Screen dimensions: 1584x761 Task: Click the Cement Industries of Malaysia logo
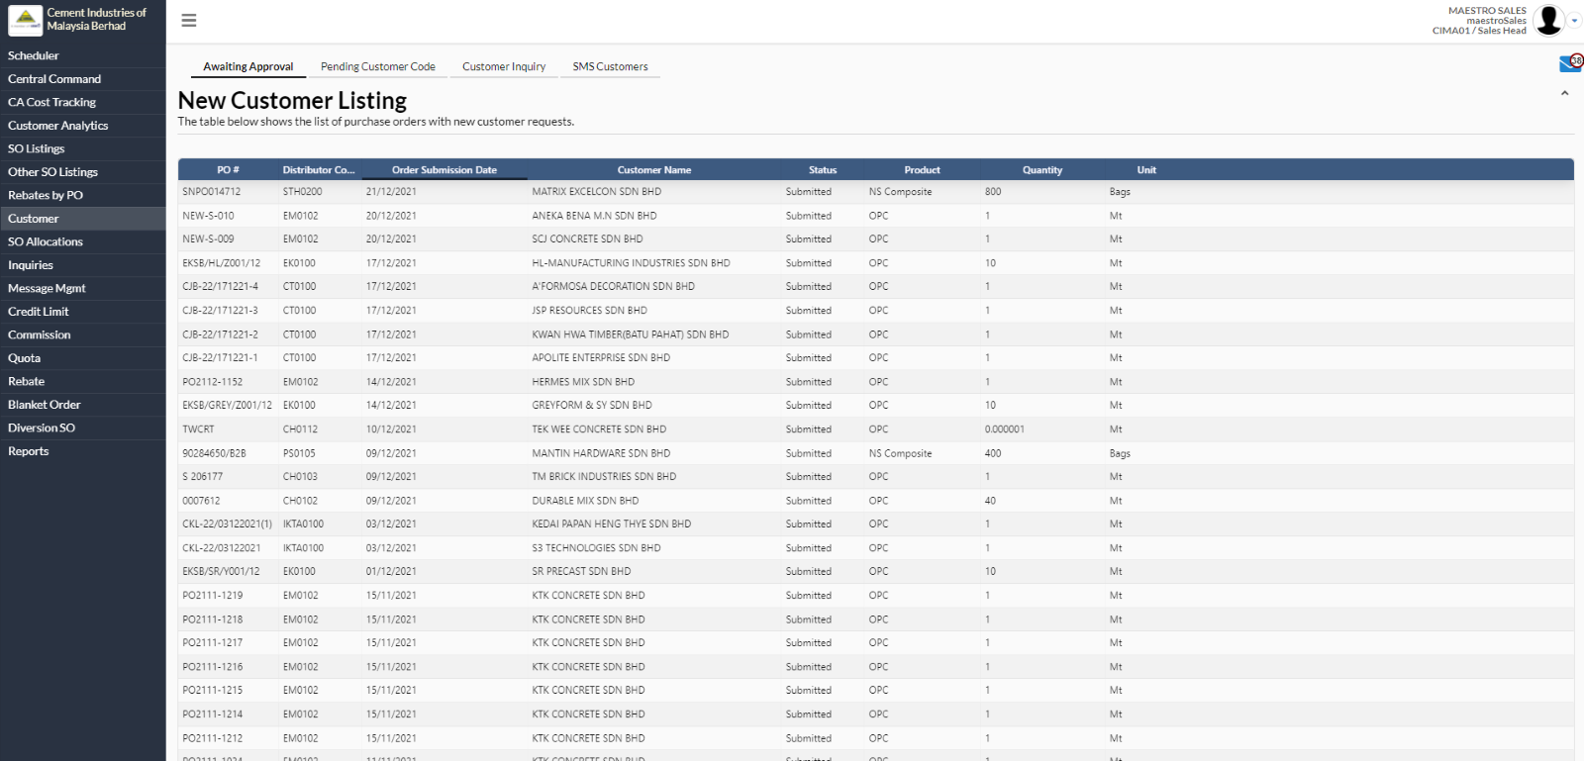click(x=25, y=20)
